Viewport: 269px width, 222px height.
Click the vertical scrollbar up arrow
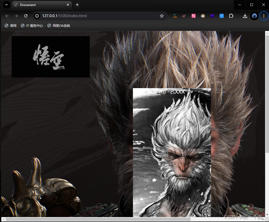(x=267, y=33)
